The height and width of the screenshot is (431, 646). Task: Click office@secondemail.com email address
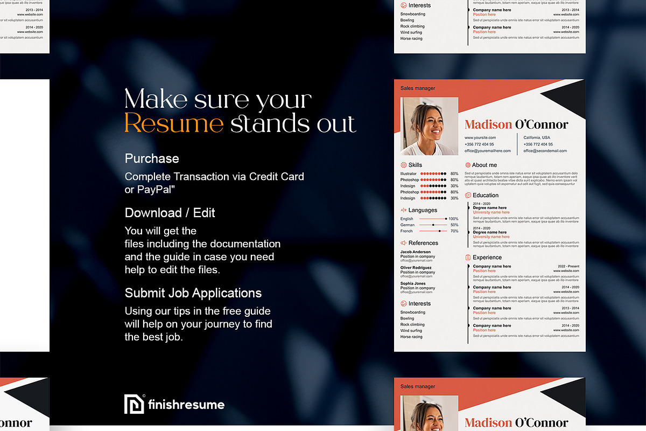click(545, 151)
